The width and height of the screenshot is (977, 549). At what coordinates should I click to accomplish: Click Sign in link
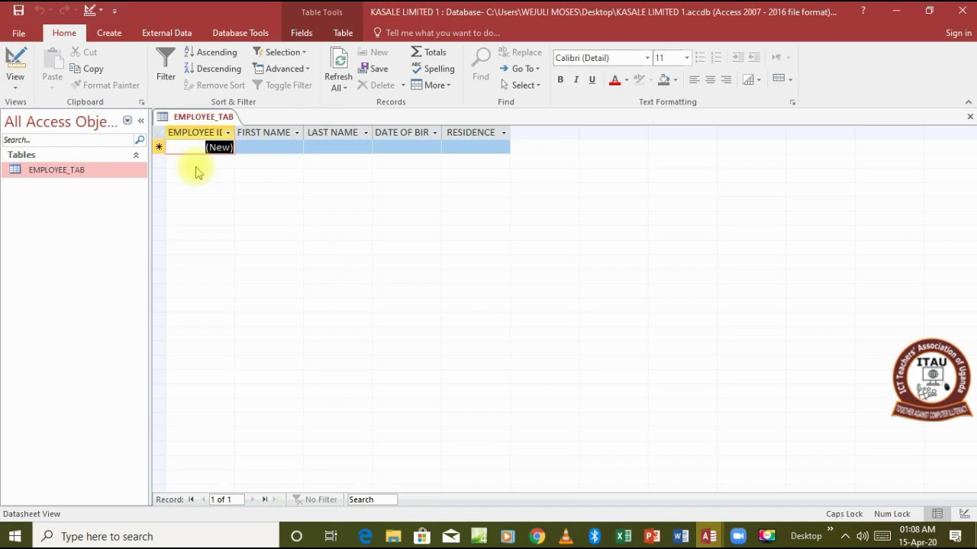959,33
